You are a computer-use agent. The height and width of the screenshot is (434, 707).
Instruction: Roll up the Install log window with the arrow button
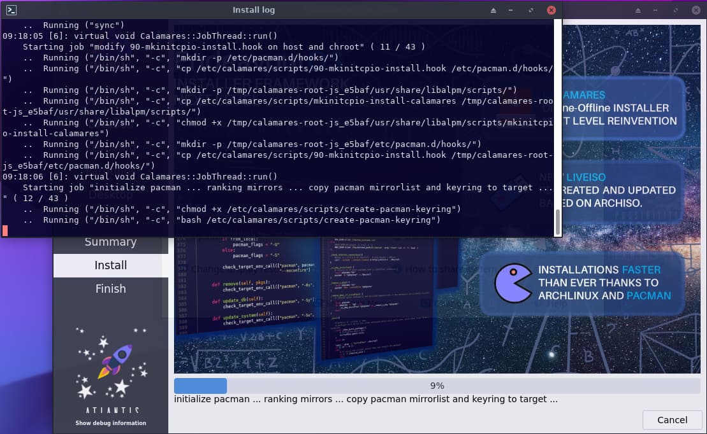(x=493, y=11)
